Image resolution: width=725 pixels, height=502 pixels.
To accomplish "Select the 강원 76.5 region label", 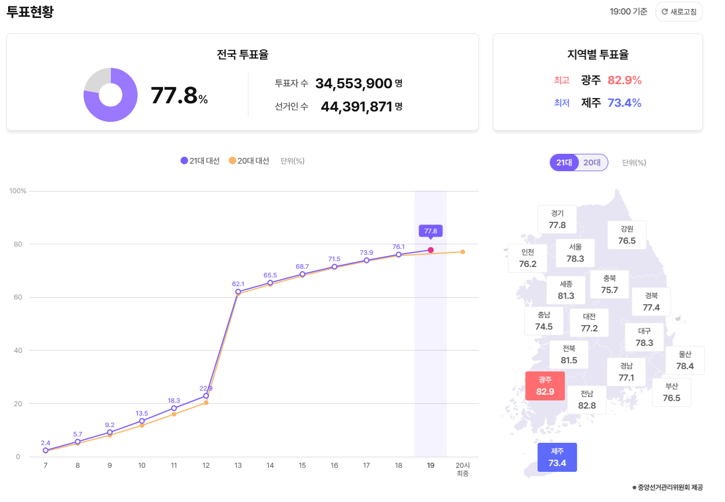I will [x=627, y=235].
